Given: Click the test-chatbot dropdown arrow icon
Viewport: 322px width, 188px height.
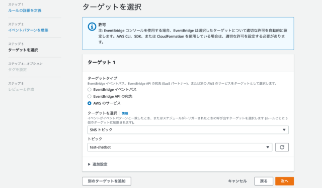Looking at the screenshot, I should coord(268,147).
